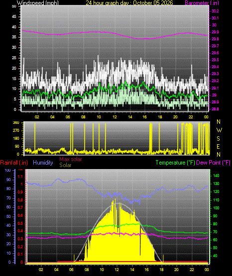Click the '29.5' barometer axis value
Image resolution: width=232 pixels, height=276 pixels.
pyautogui.click(x=215, y=60)
